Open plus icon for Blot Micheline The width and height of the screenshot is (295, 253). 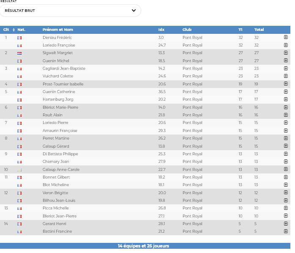pyautogui.click(x=286, y=185)
